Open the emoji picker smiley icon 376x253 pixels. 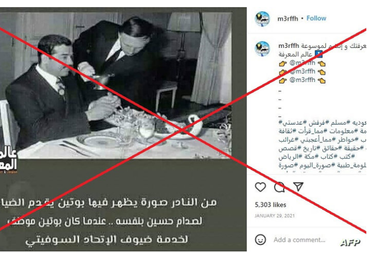[x=261, y=240]
